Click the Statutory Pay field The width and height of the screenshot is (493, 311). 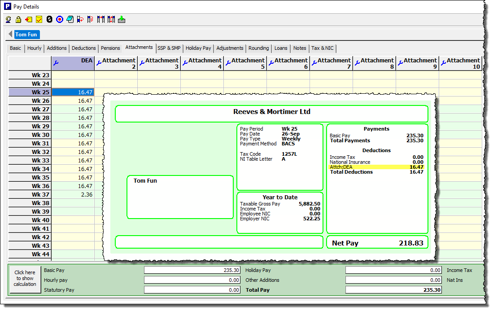[x=192, y=290]
